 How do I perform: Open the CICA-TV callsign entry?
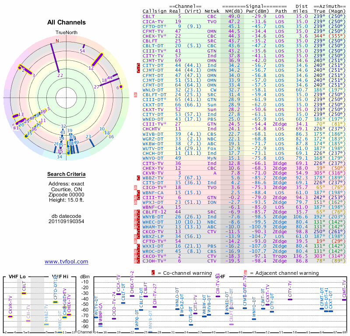[x=153, y=21]
